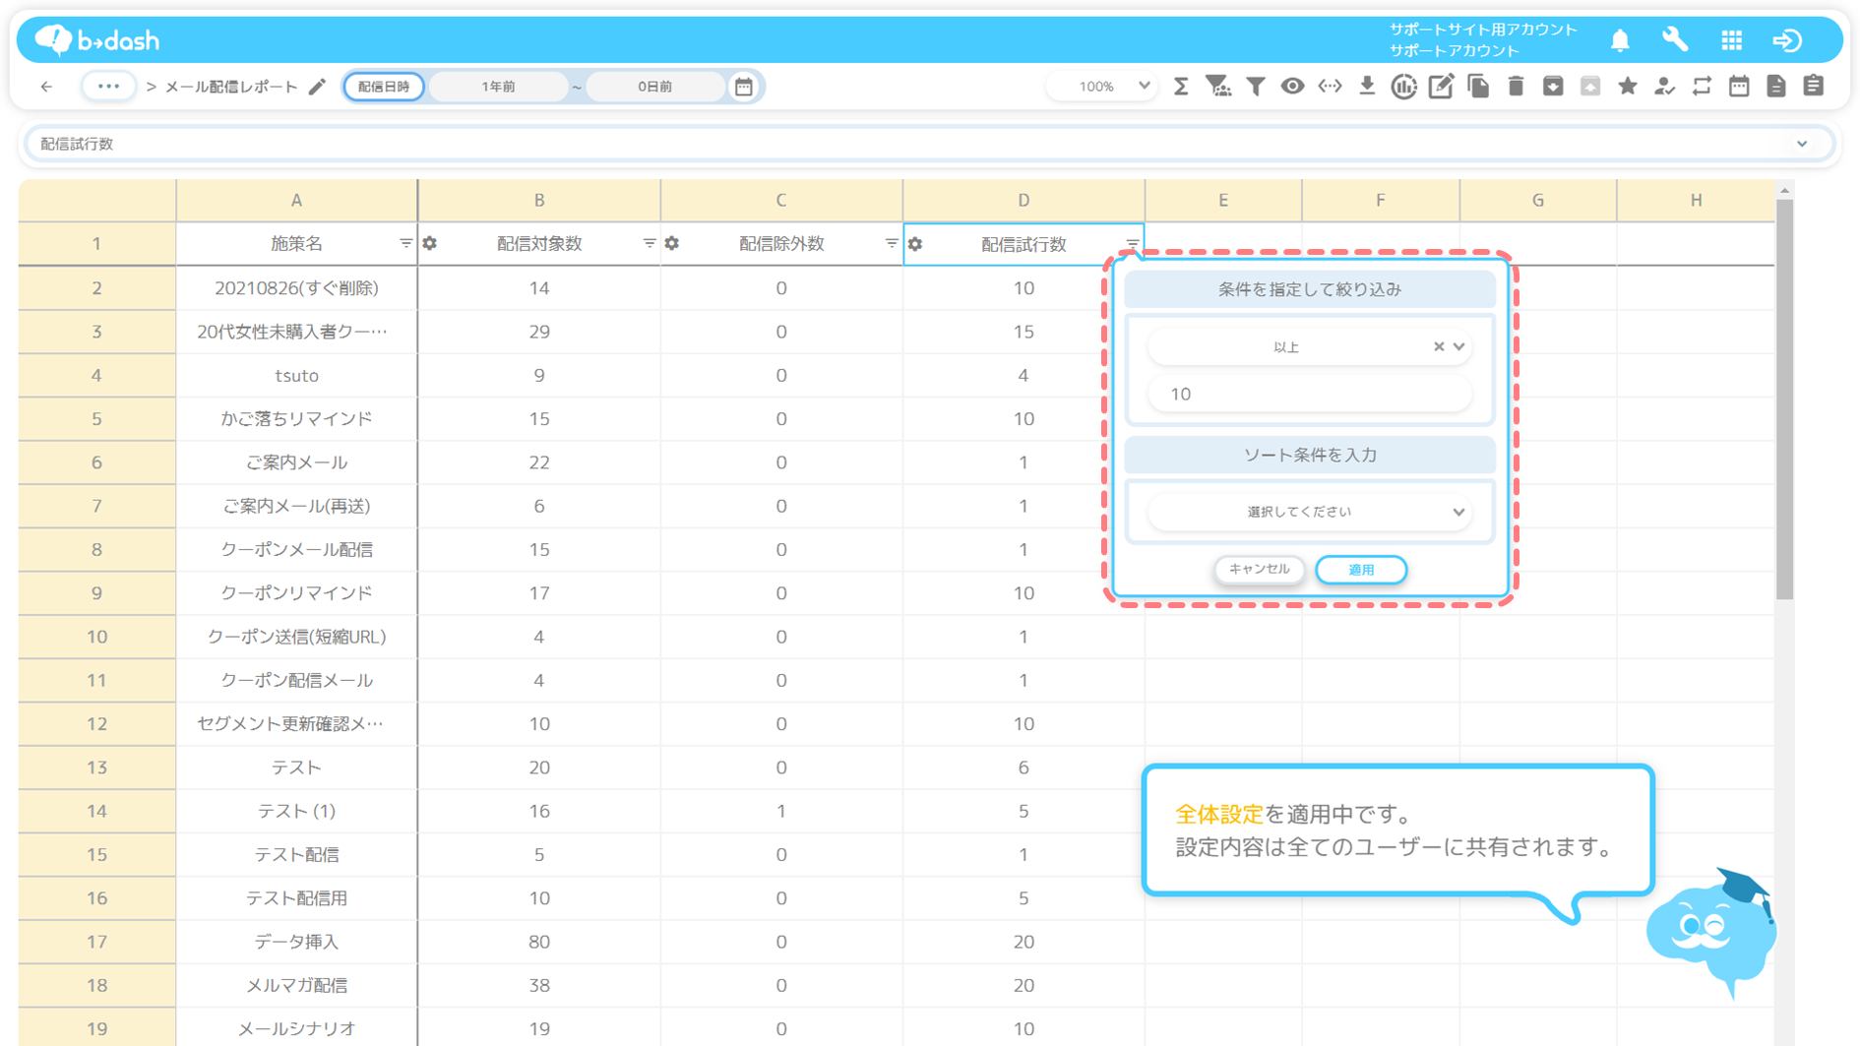
Task: Click the archive box icon
Action: pos(1553,87)
